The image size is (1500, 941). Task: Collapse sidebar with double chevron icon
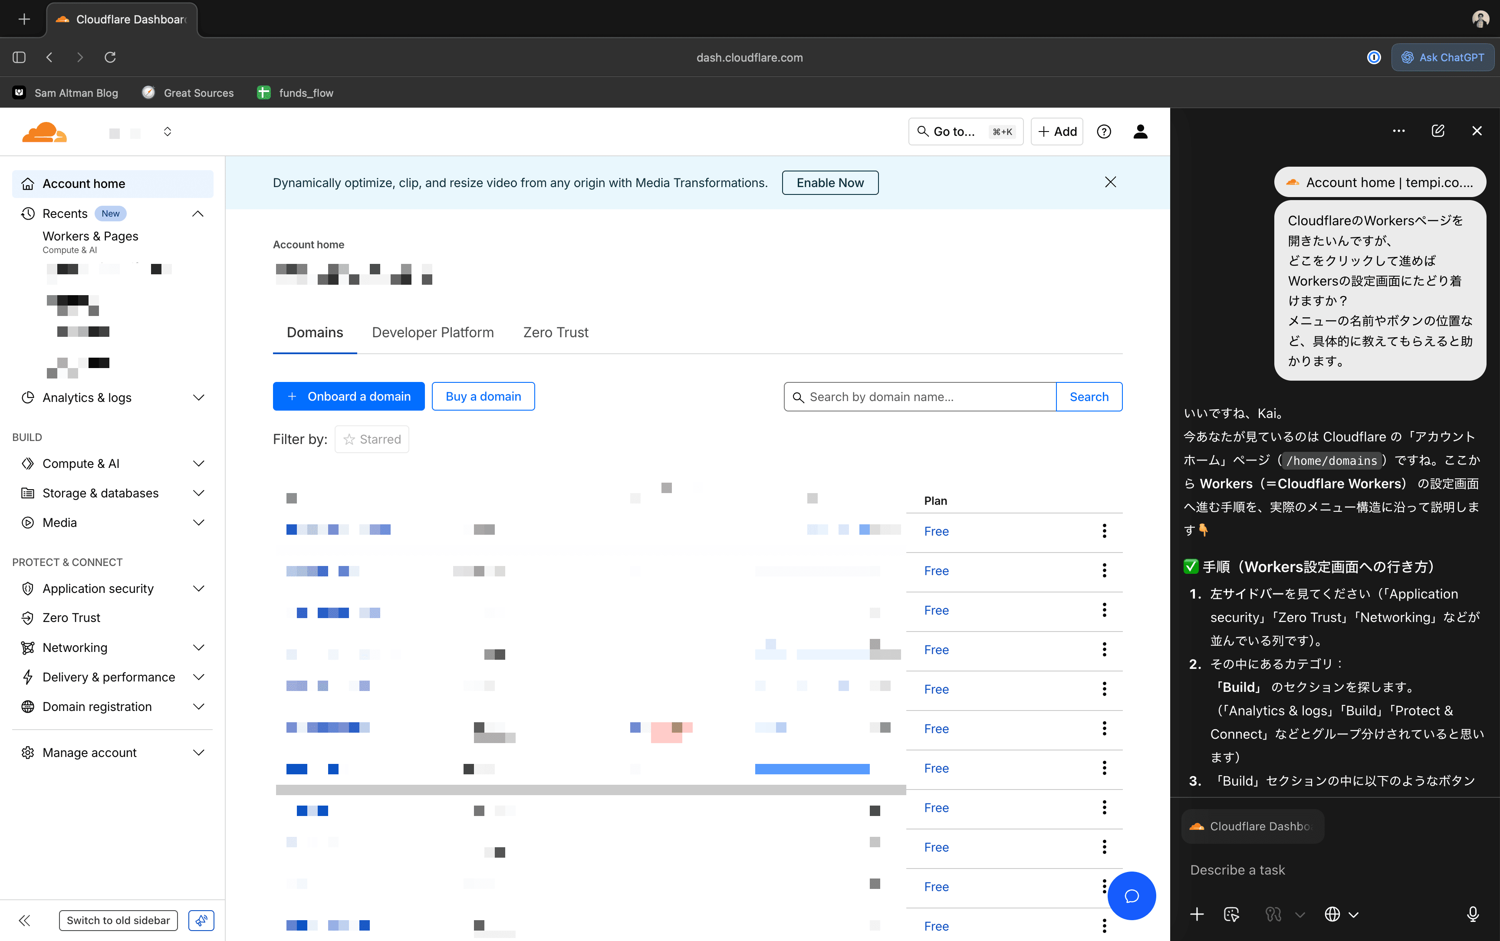pyautogui.click(x=25, y=921)
